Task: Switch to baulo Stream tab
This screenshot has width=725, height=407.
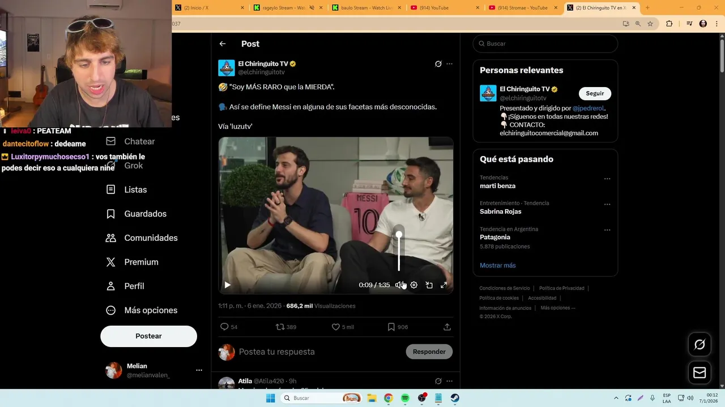Action: pos(366,7)
